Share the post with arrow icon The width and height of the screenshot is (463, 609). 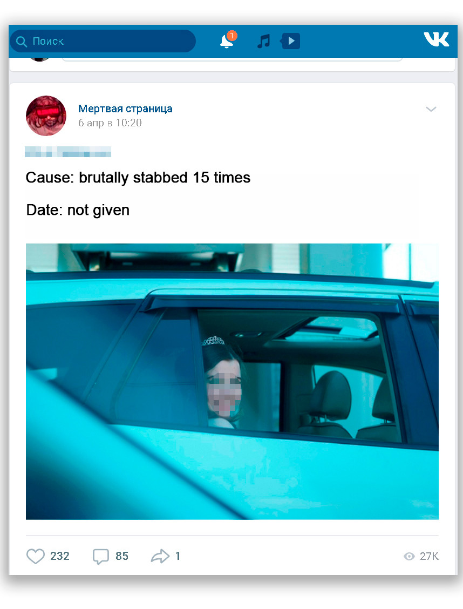[160, 556]
